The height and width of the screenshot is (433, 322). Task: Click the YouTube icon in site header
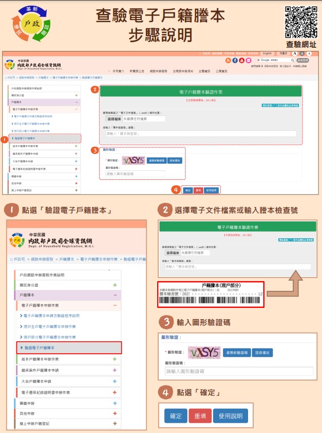pyautogui.click(x=242, y=60)
